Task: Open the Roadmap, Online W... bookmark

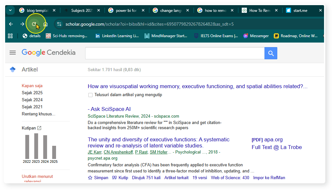Action: 296,36
